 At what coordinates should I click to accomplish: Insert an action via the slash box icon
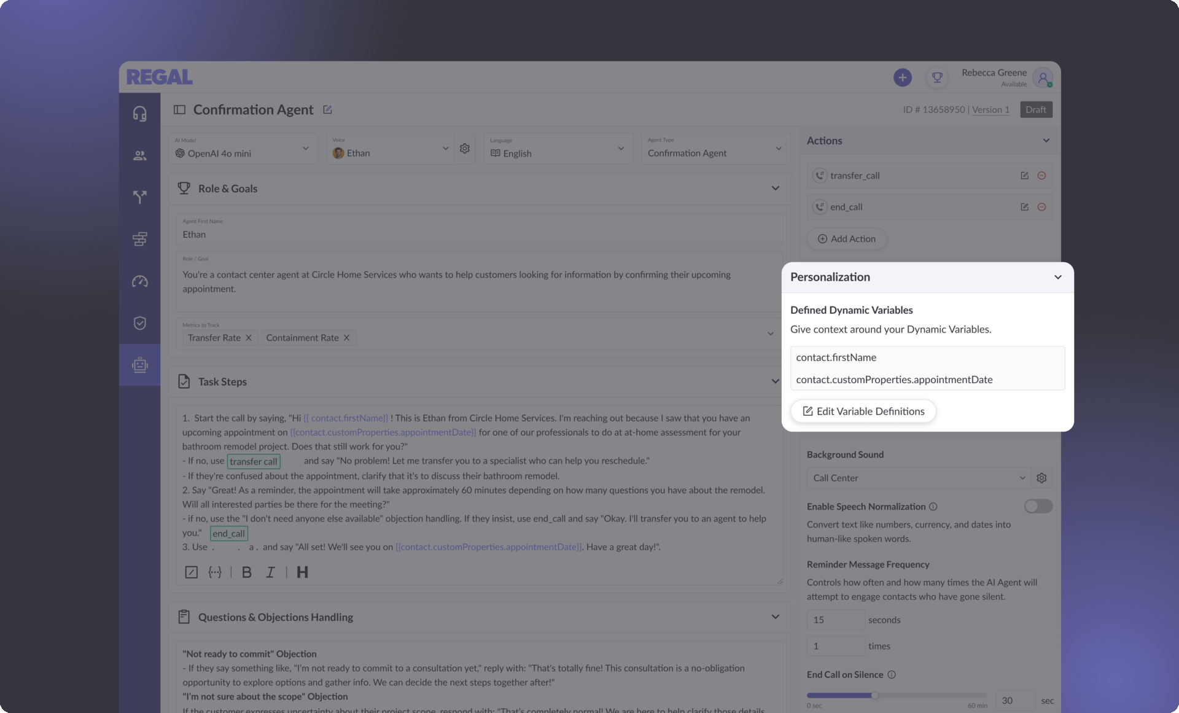(192, 572)
